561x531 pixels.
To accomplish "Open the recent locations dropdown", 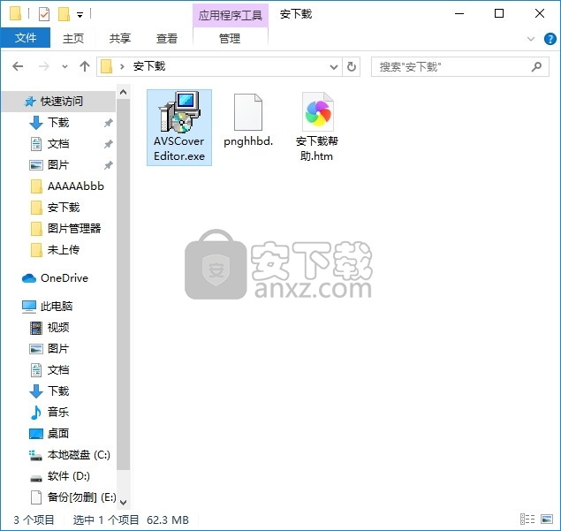I will pyautogui.click(x=64, y=66).
